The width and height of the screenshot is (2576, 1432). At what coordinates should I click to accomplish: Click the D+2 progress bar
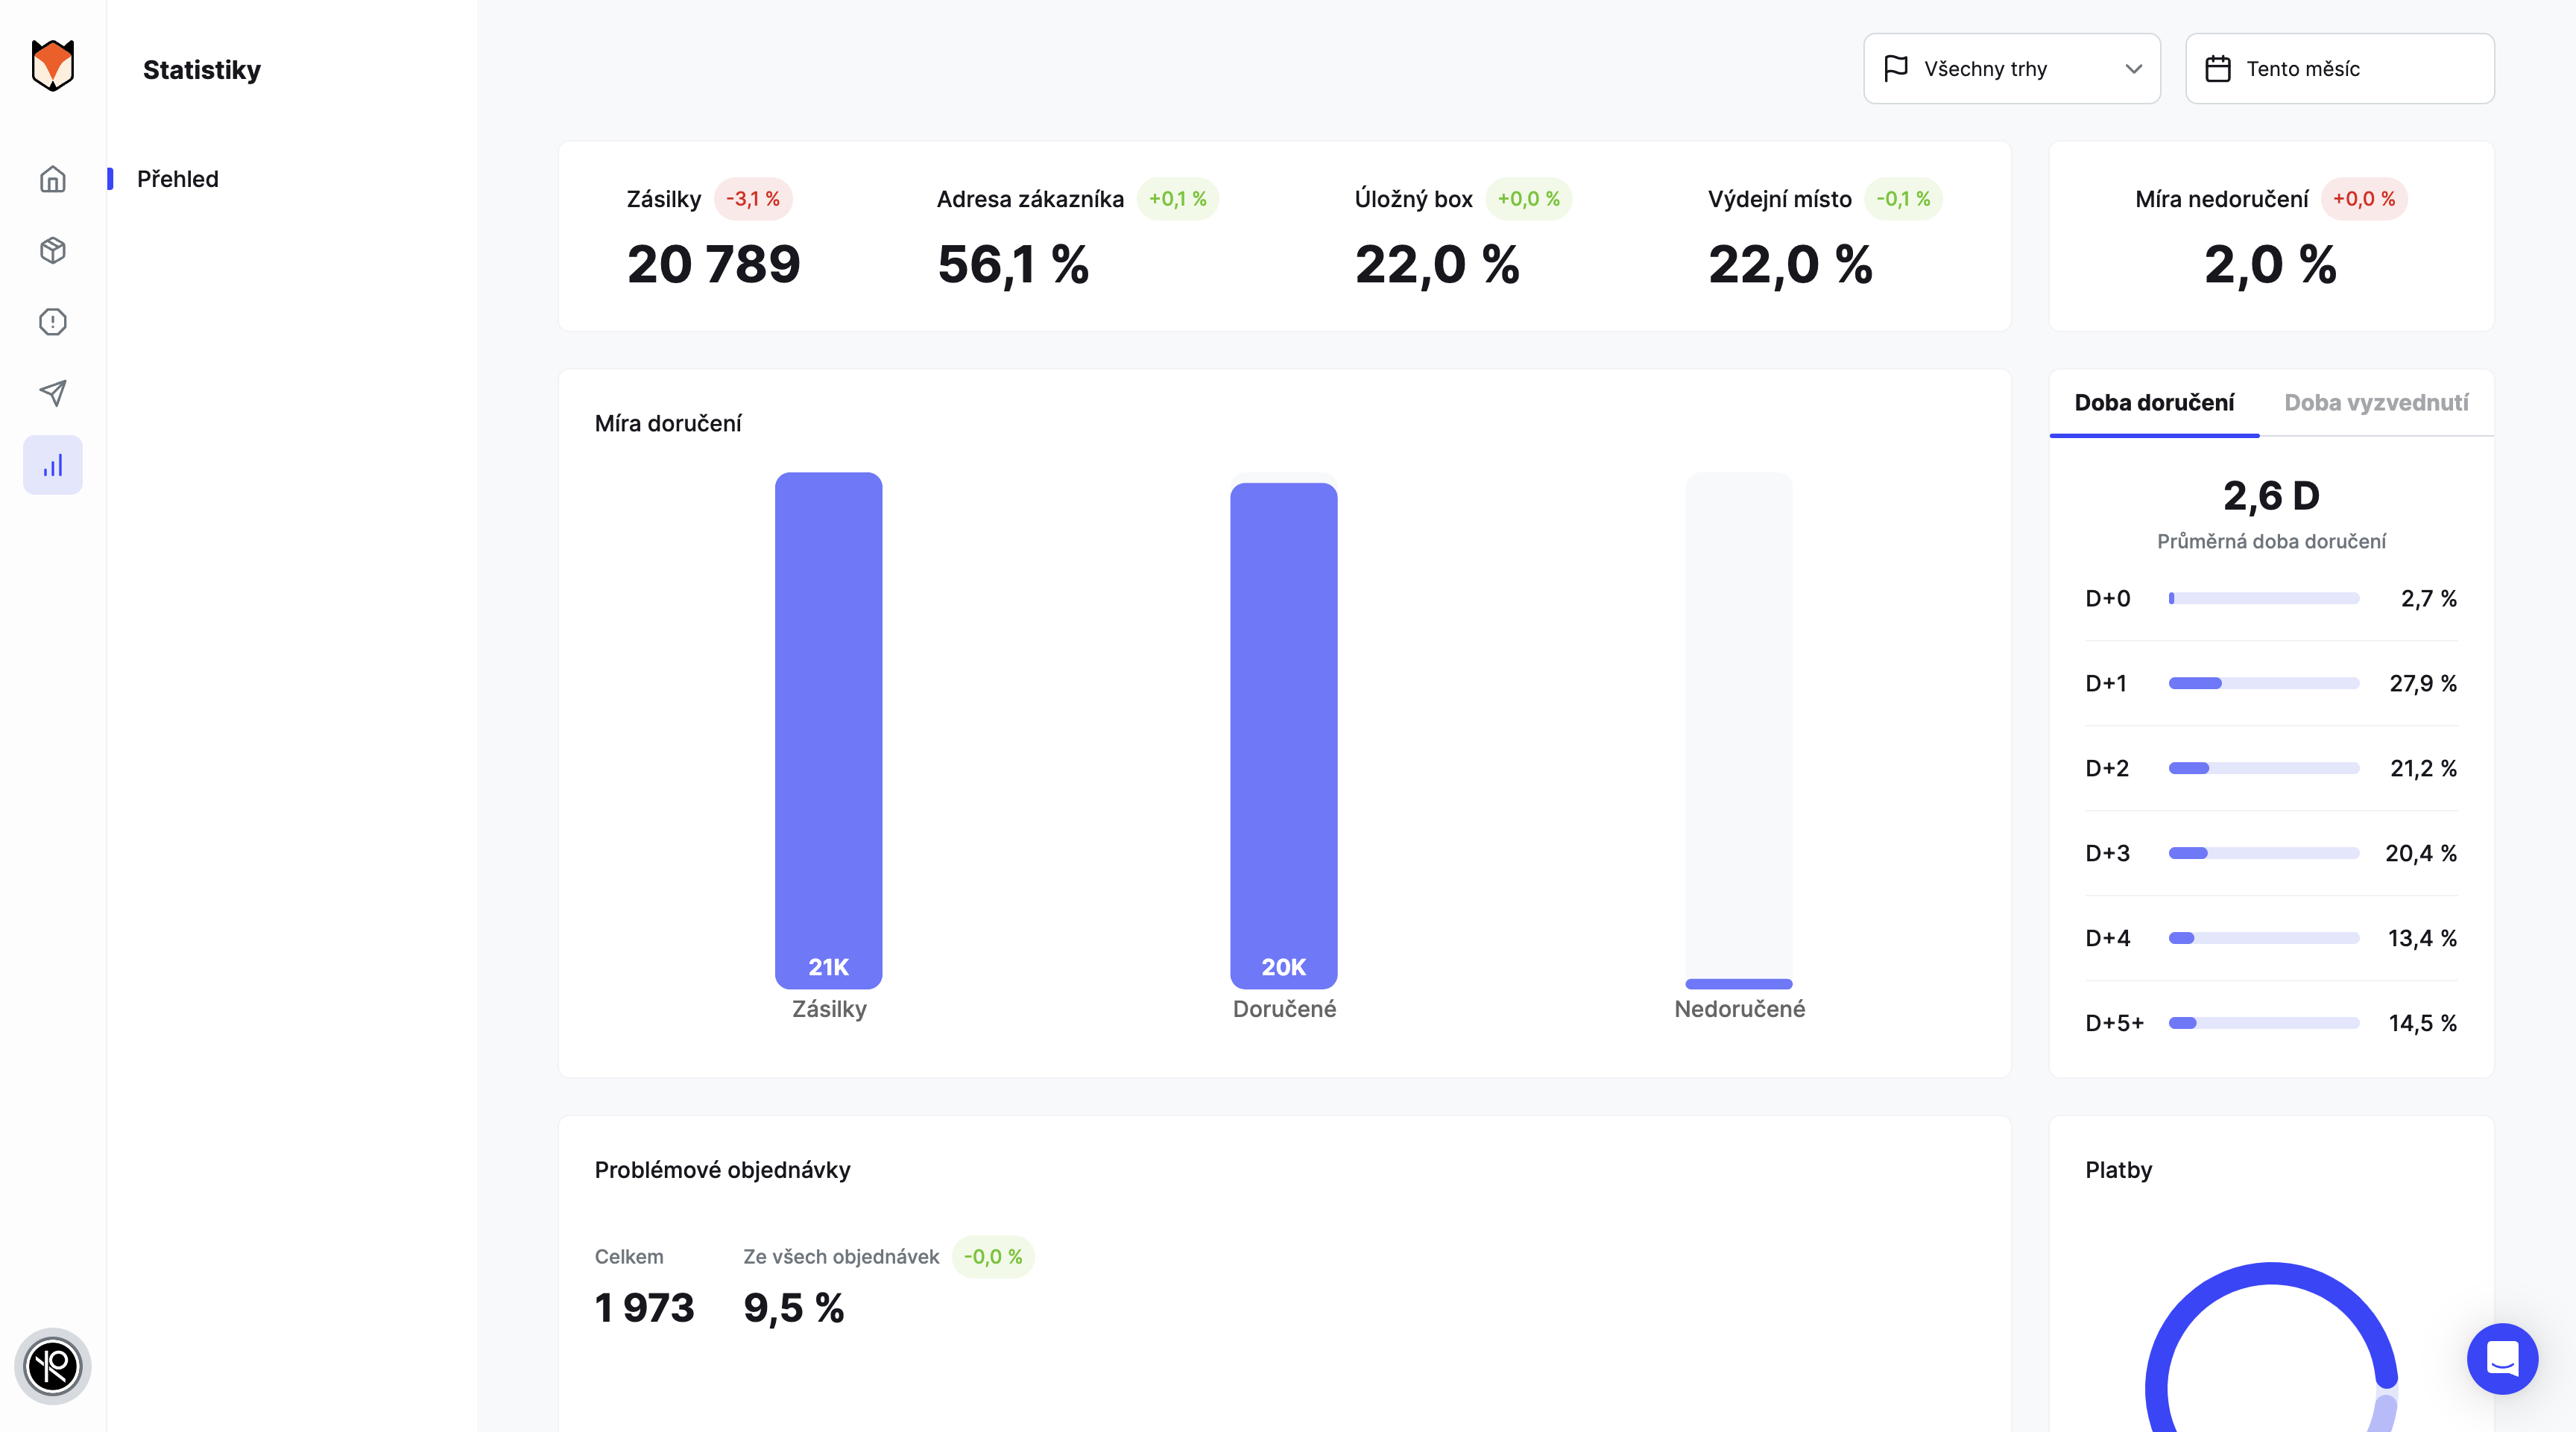click(2263, 768)
